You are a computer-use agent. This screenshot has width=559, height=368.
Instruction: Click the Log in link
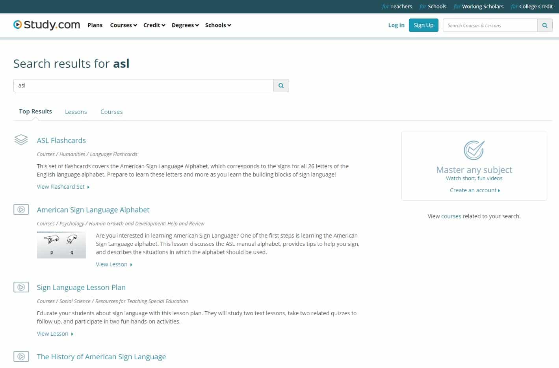(x=396, y=25)
